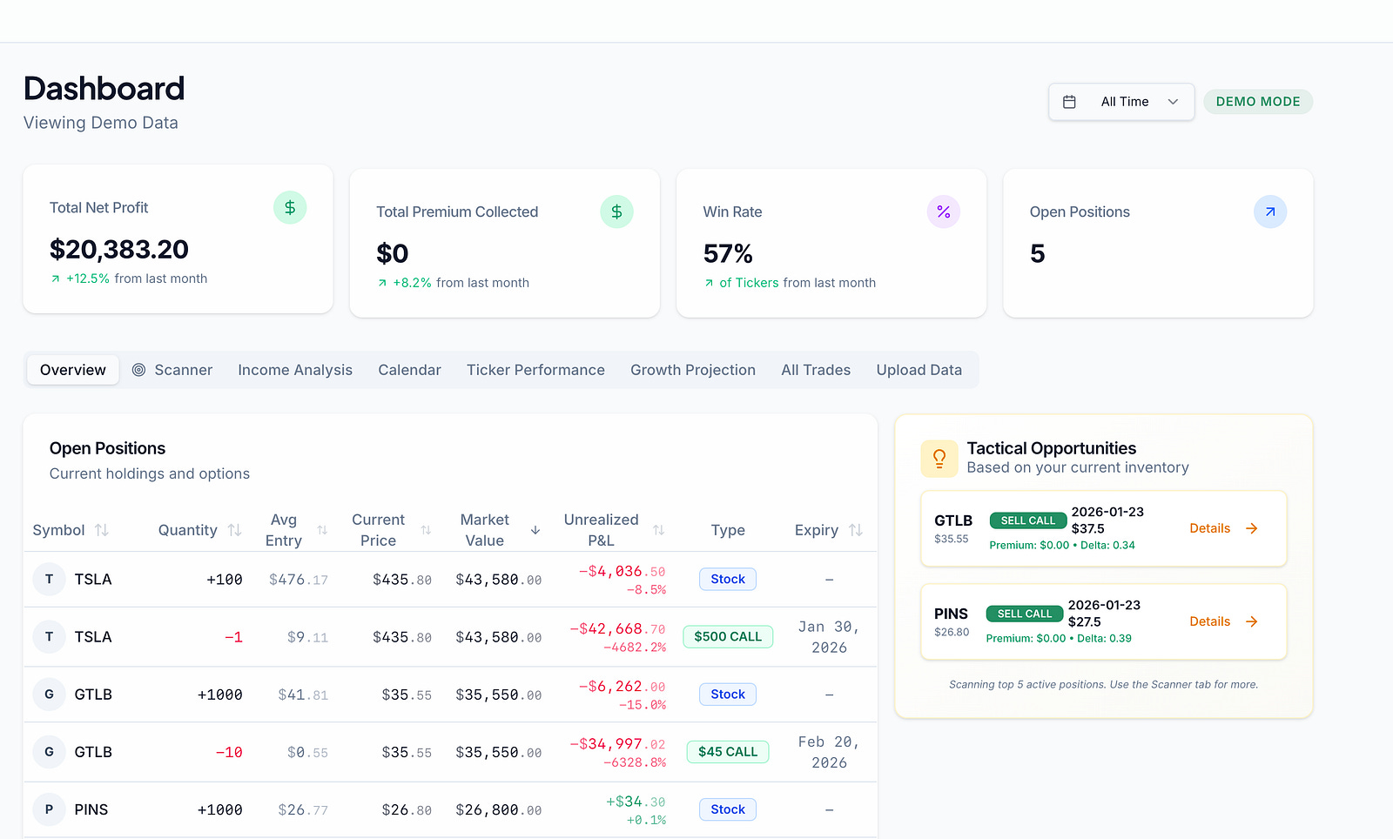
Task: Click the DEMO MODE badge
Action: point(1258,102)
